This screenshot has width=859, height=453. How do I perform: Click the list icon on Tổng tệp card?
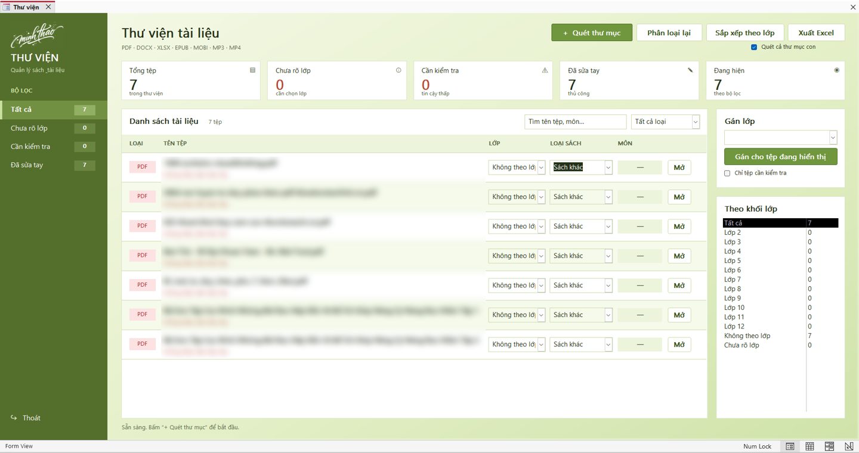252,70
